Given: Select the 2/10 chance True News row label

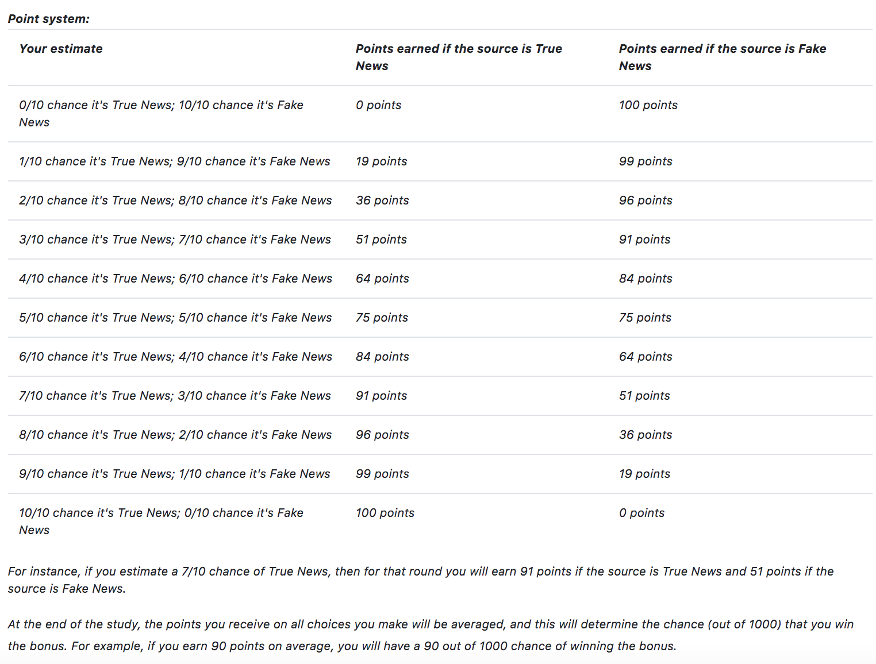Looking at the screenshot, I should [x=175, y=200].
